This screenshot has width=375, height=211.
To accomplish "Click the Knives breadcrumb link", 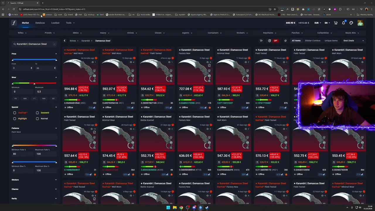I will [73, 41].
